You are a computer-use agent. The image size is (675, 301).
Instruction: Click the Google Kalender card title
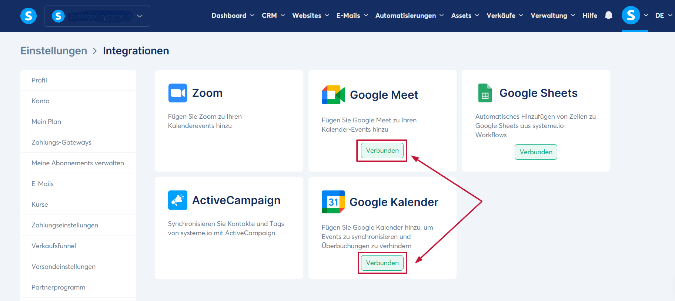(394, 202)
